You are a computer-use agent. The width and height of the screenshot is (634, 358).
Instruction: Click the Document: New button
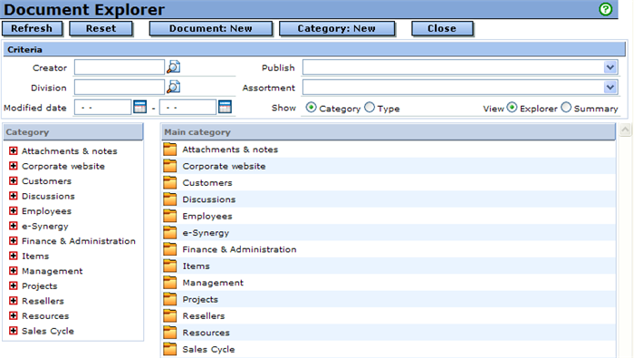(x=211, y=29)
